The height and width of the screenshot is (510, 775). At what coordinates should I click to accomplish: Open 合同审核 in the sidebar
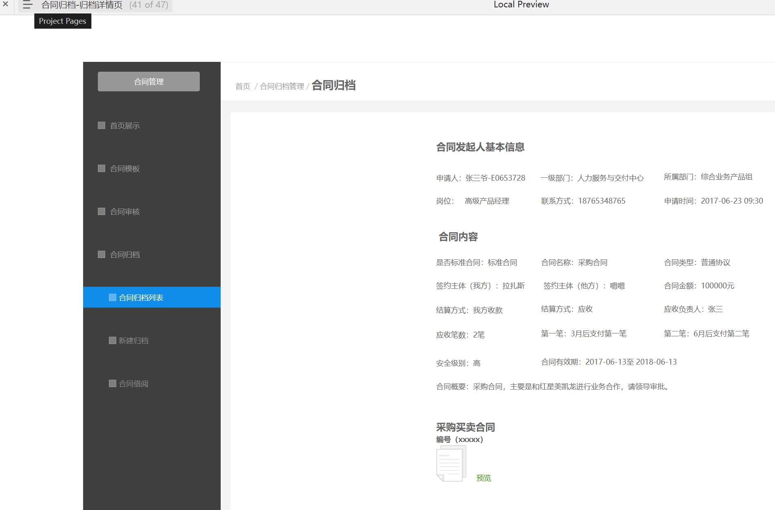(x=124, y=212)
